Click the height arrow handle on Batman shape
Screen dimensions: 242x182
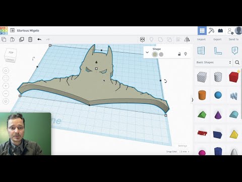pyautogui.click(x=96, y=62)
